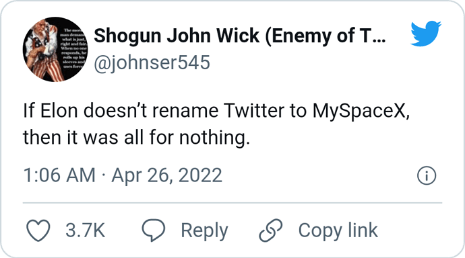Click the chain link icon
Image resolution: width=465 pixels, height=258 pixels.
point(271,230)
